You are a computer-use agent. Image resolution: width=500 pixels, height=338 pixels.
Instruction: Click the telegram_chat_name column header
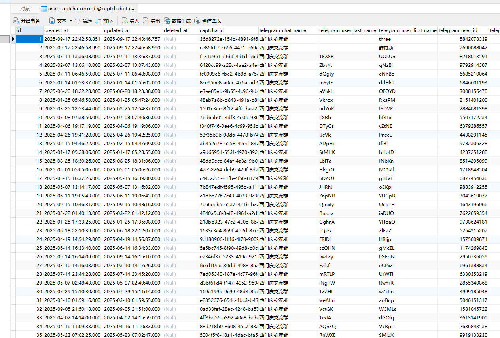pyautogui.click(x=288, y=30)
